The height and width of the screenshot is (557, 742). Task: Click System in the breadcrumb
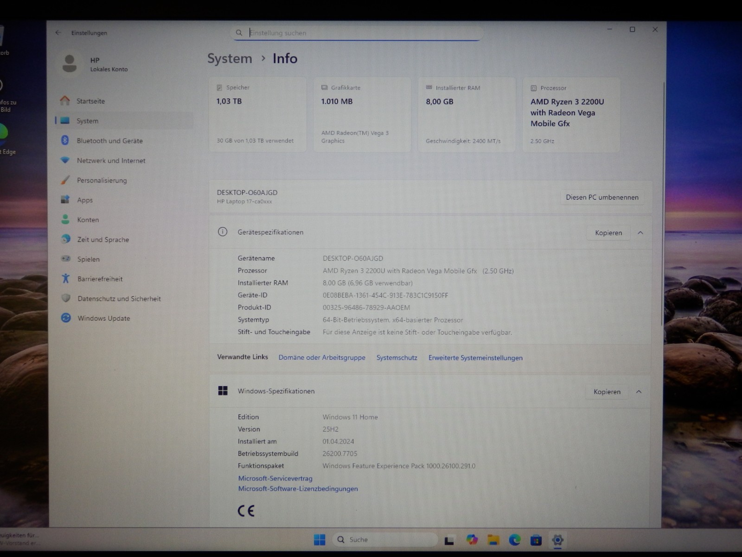tap(230, 58)
